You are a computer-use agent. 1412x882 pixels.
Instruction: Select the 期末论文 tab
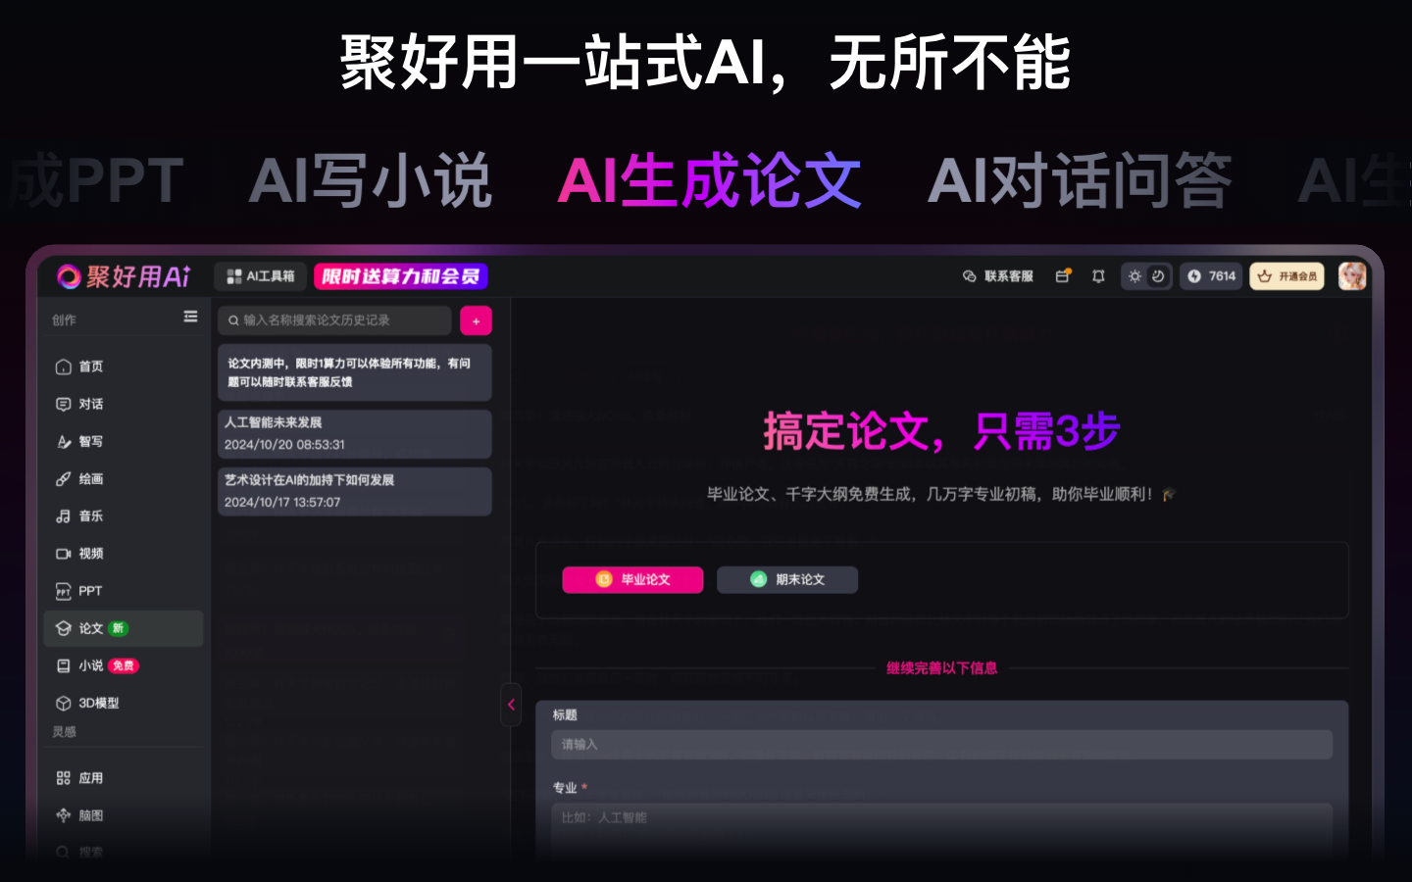pyautogui.click(x=787, y=579)
